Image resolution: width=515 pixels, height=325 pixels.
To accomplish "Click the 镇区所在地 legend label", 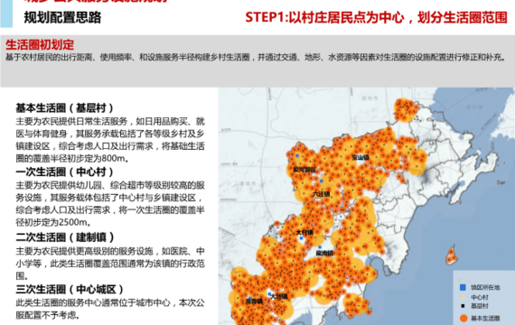I will click(x=485, y=288).
